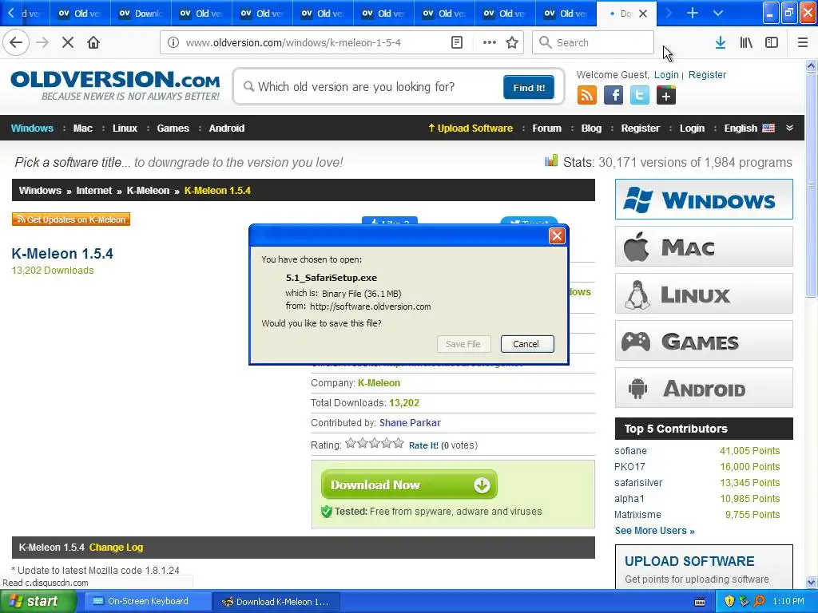Select Games in the nav bar
This screenshot has height=613, width=818.
(173, 129)
